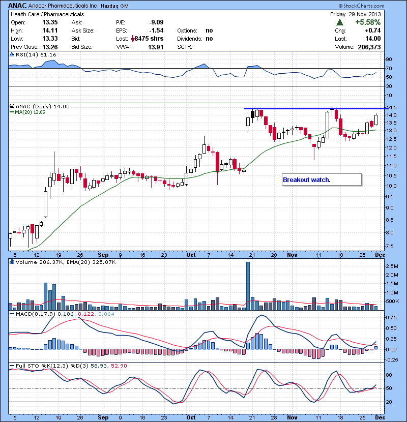This screenshot has height=422, width=407.
Task: Click the stochastic %K value 58.93
Action: (98, 366)
